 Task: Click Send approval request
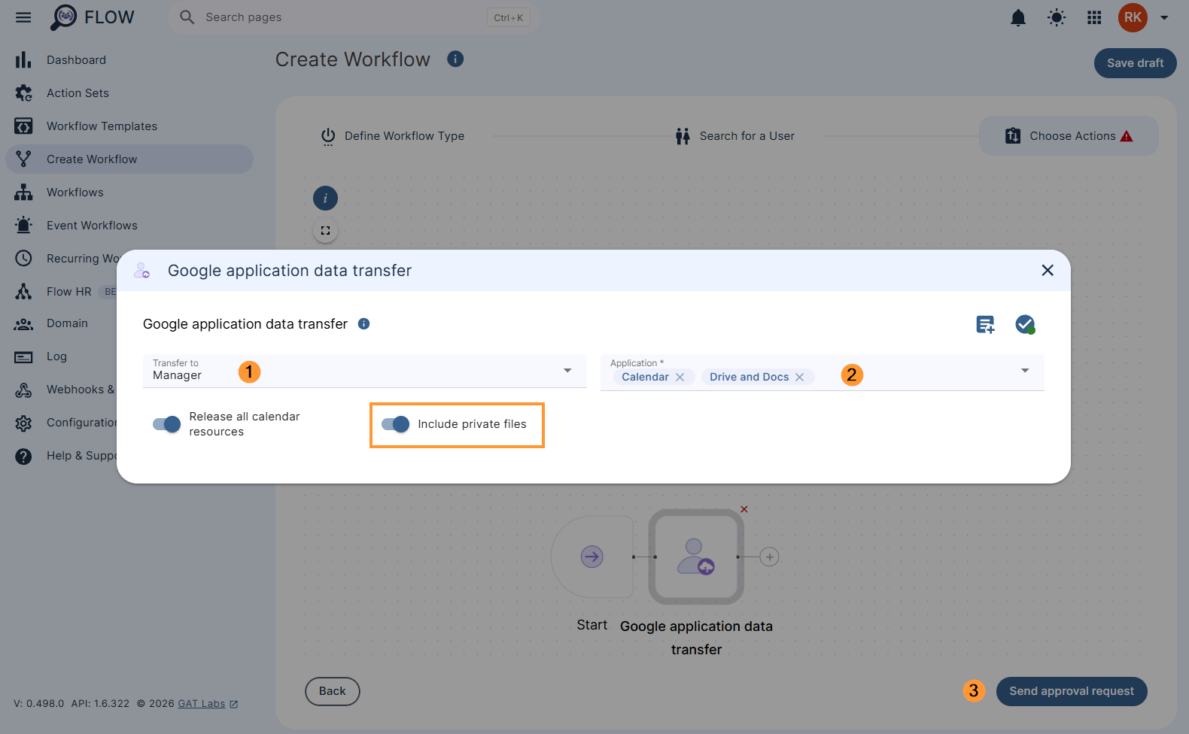click(x=1072, y=691)
